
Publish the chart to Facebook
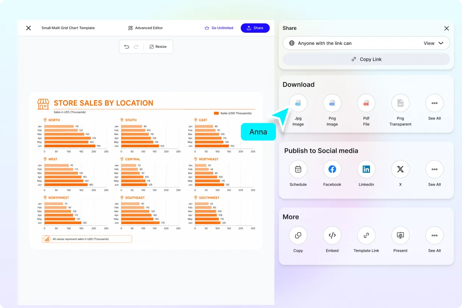click(332, 169)
